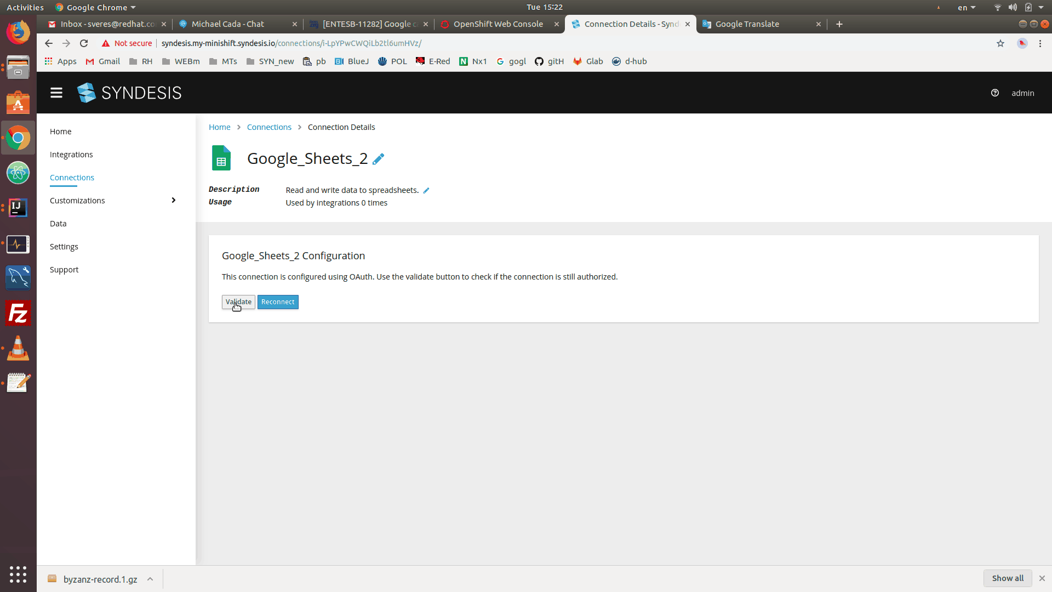
Task: Launch FileZilla from the dock
Action: pos(18,314)
